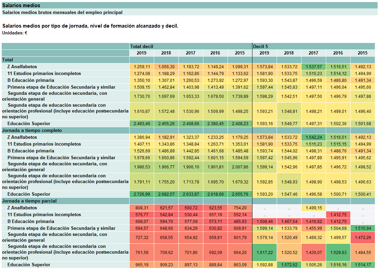Select the cell showing 965,19
The width and height of the screenshot is (380, 270).
(142, 265)
